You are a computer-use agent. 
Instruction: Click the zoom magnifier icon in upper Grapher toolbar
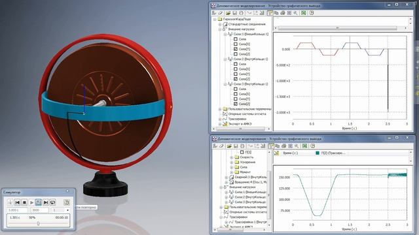pos(295,13)
